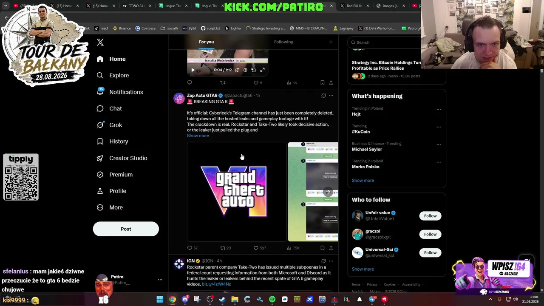The width and height of the screenshot is (544, 306).
Task: Bookmark the video post above Zap Actu
Action: 323,82
